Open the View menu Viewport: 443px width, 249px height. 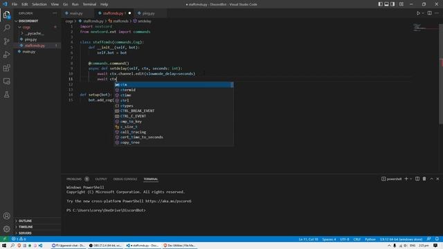click(55, 4)
